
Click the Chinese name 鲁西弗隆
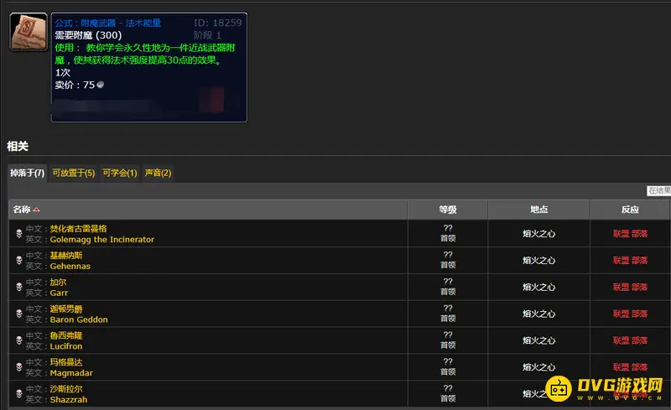tap(66, 335)
